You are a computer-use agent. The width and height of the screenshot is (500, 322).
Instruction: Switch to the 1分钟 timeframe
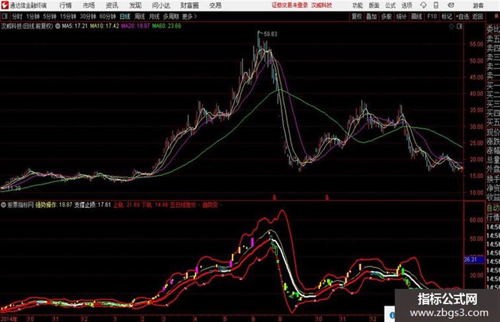pyautogui.click(x=33, y=16)
